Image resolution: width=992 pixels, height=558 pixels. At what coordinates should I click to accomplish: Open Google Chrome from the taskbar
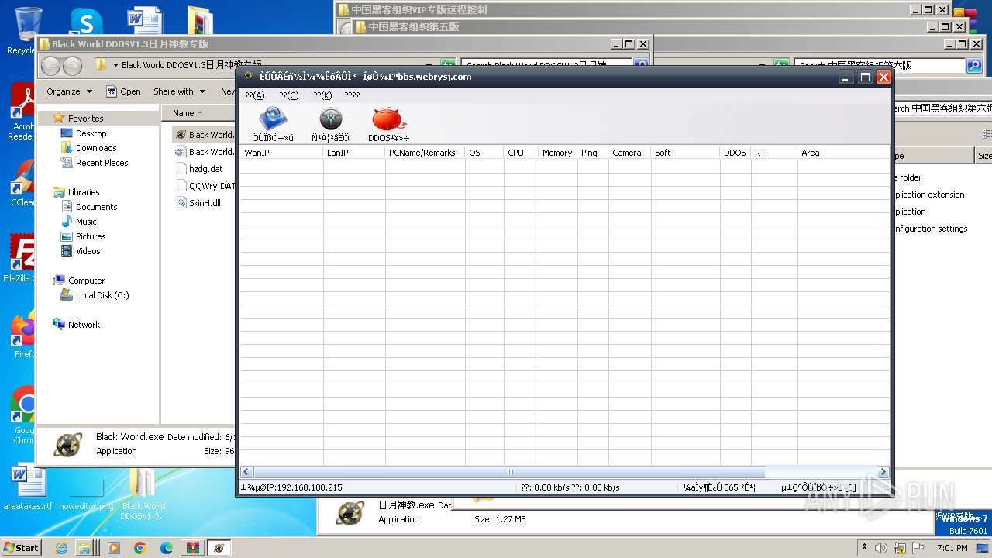140,548
